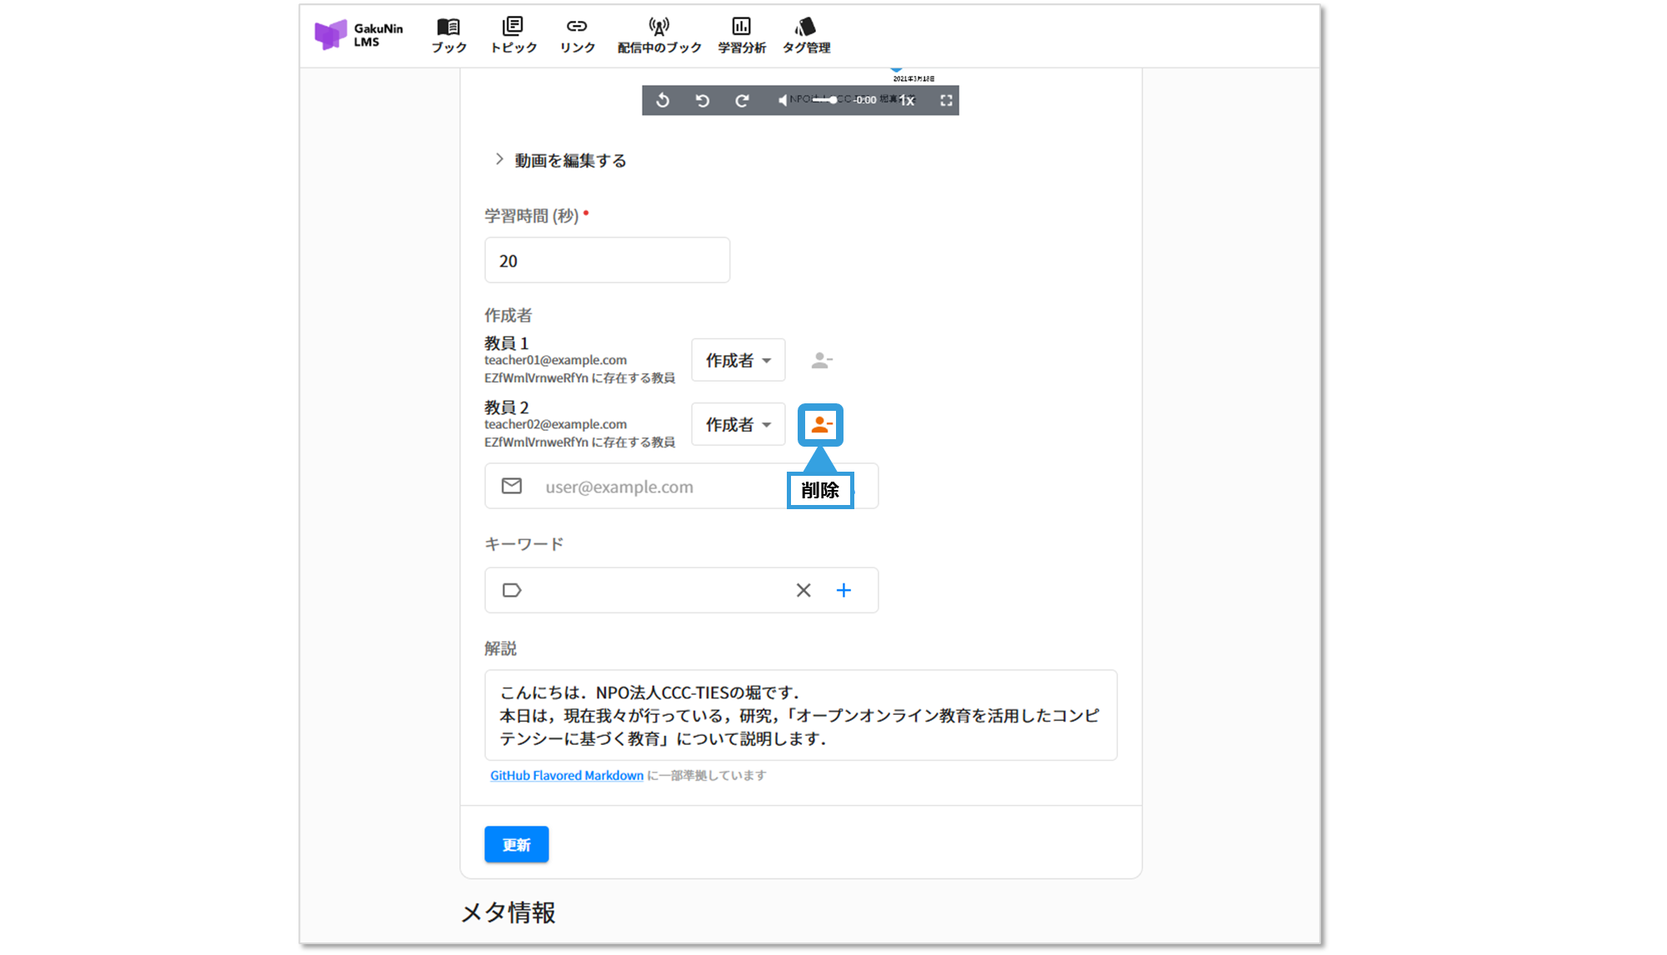Mute the video speaker icon
1667x955 pixels.
(x=782, y=101)
